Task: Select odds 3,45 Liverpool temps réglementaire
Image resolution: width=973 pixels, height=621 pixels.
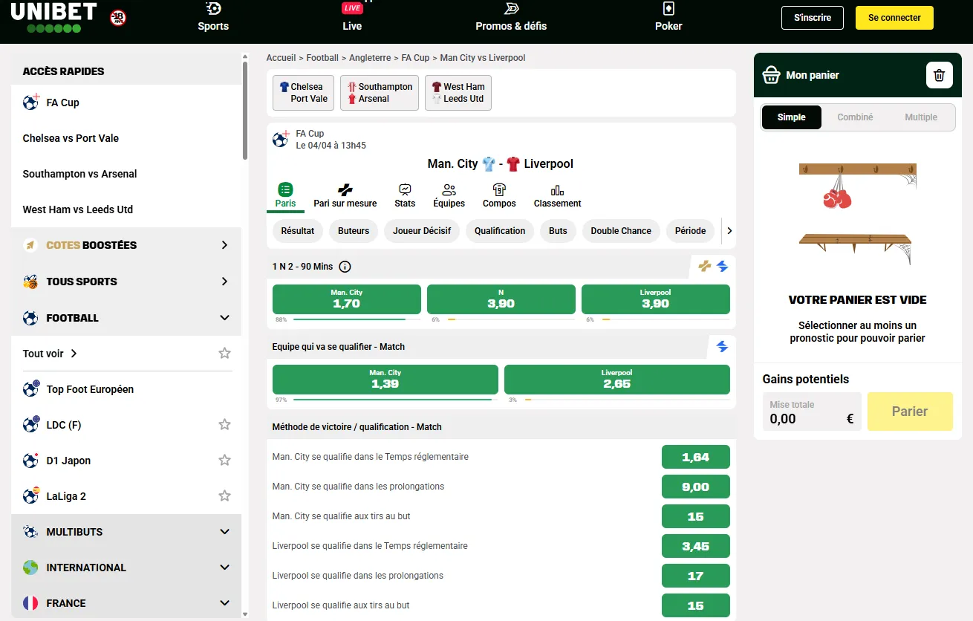Action: pos(696,546)
